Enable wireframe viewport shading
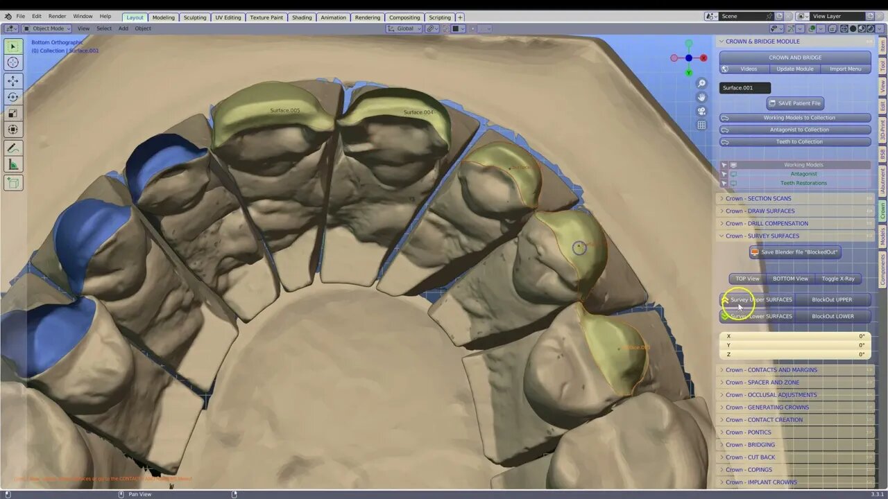 pyautogui.click(x=844, y=28)
